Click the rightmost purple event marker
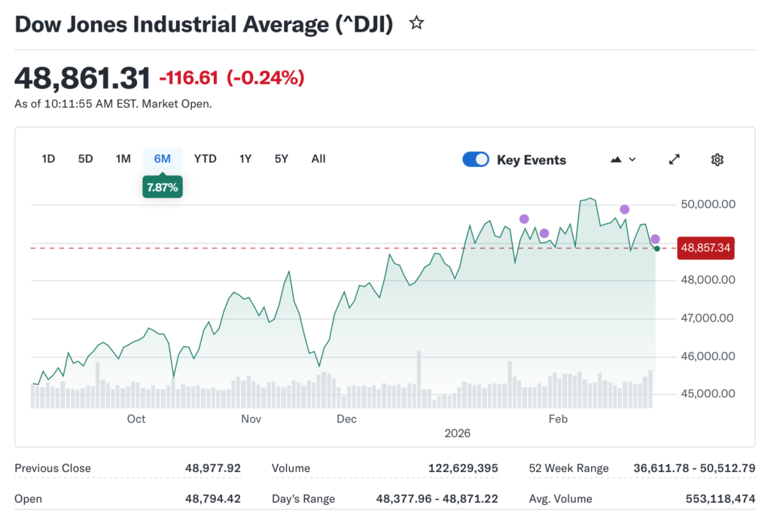 pos(656,238)
